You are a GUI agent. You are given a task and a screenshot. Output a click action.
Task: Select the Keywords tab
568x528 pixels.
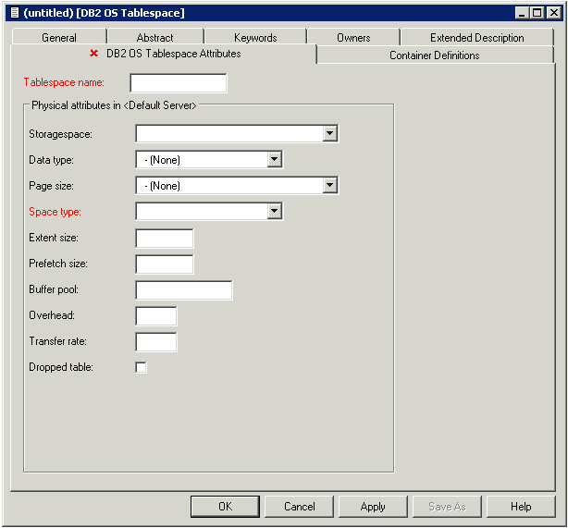(255, 38)
